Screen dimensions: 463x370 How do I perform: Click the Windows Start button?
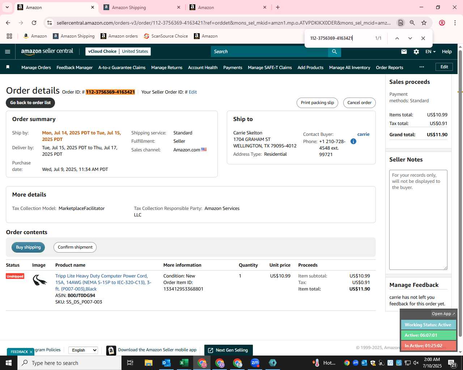(9, 363)
